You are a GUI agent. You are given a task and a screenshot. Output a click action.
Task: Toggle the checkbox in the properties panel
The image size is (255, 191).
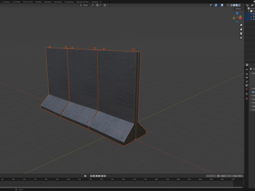coord(253,92)
